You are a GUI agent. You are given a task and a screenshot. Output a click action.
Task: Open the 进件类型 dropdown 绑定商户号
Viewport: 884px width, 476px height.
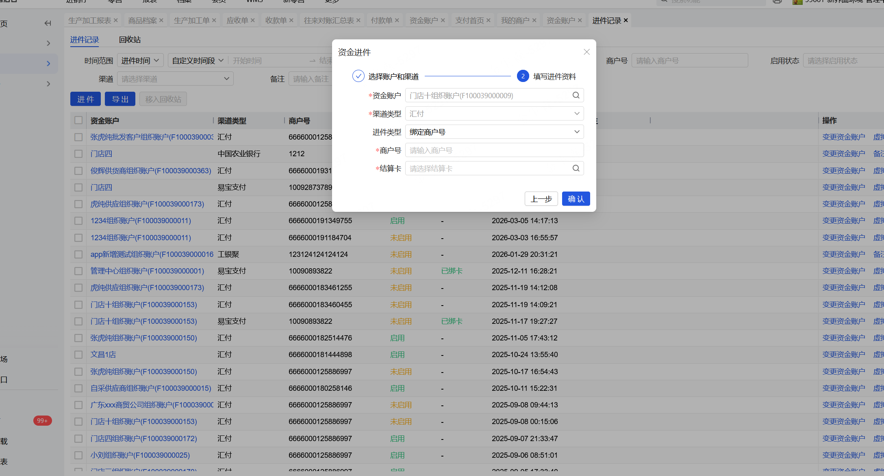494,132
